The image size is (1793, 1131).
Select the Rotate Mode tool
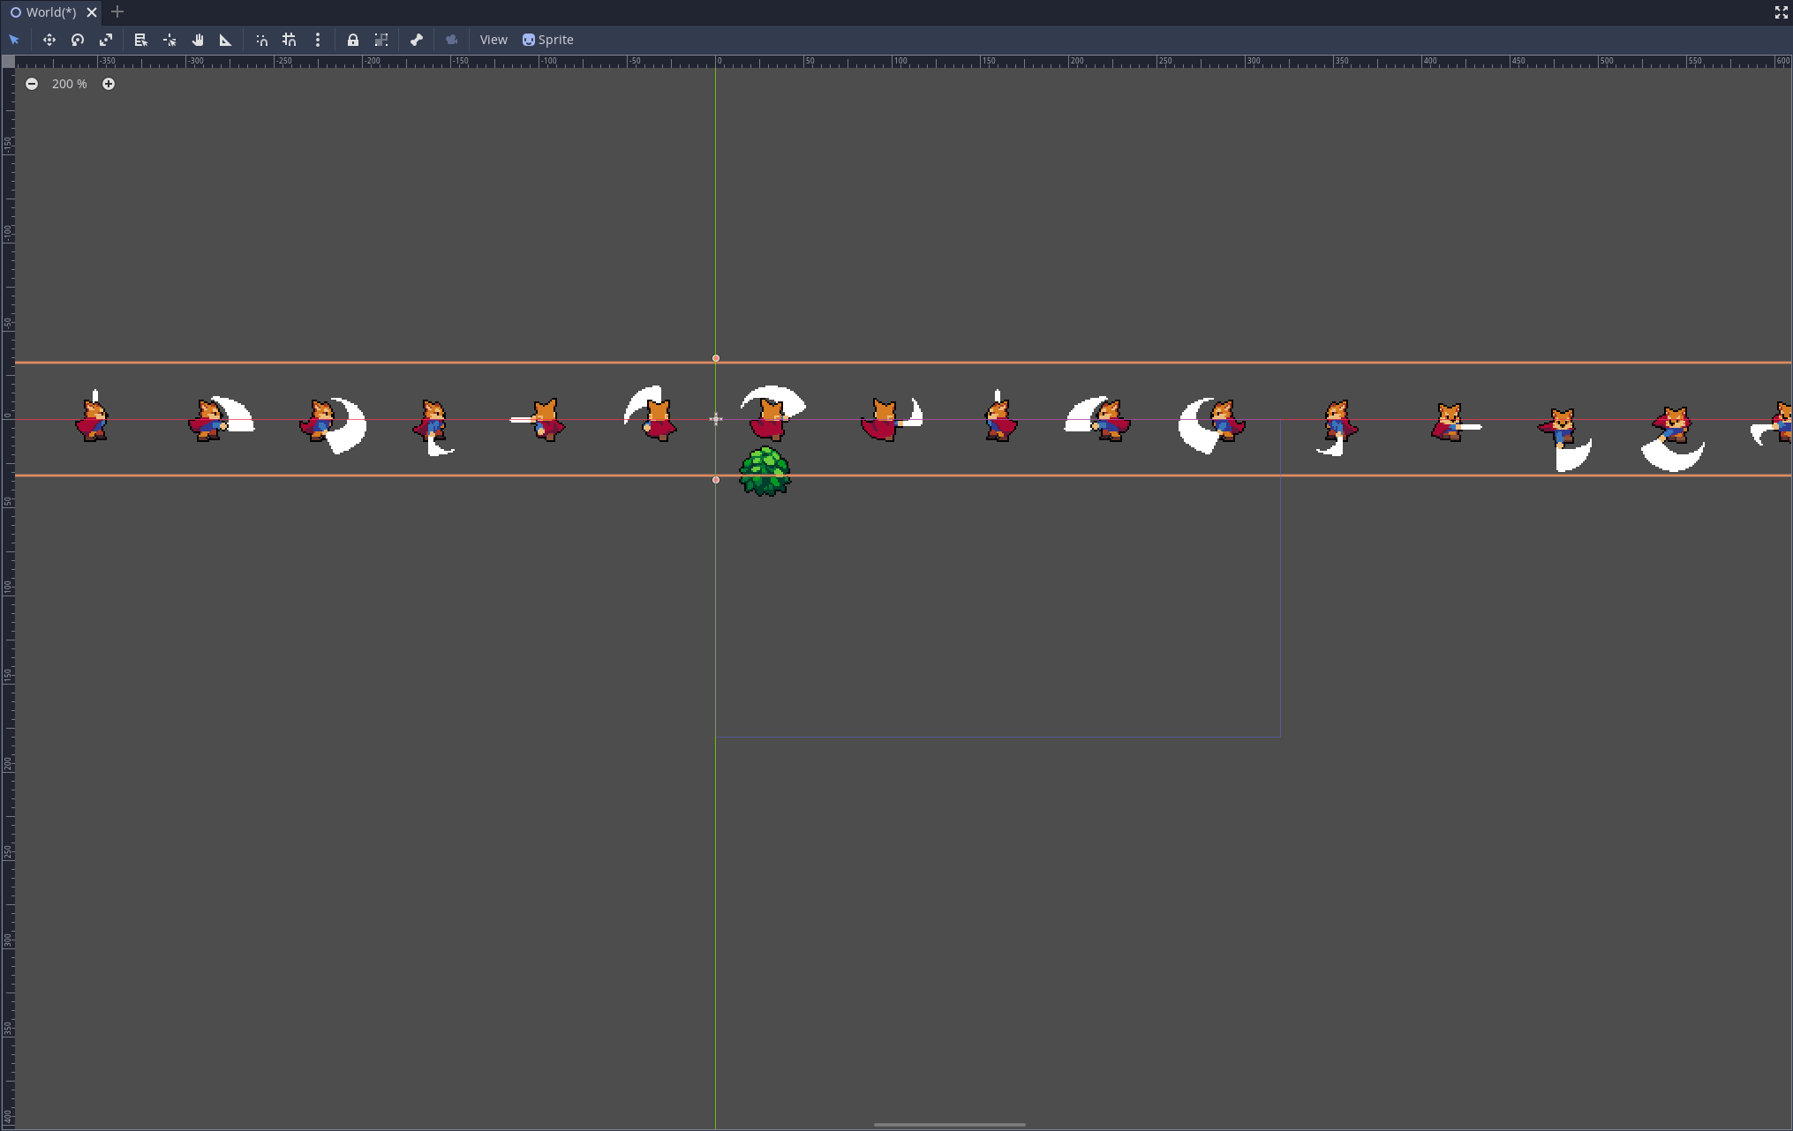coord(78,40)
